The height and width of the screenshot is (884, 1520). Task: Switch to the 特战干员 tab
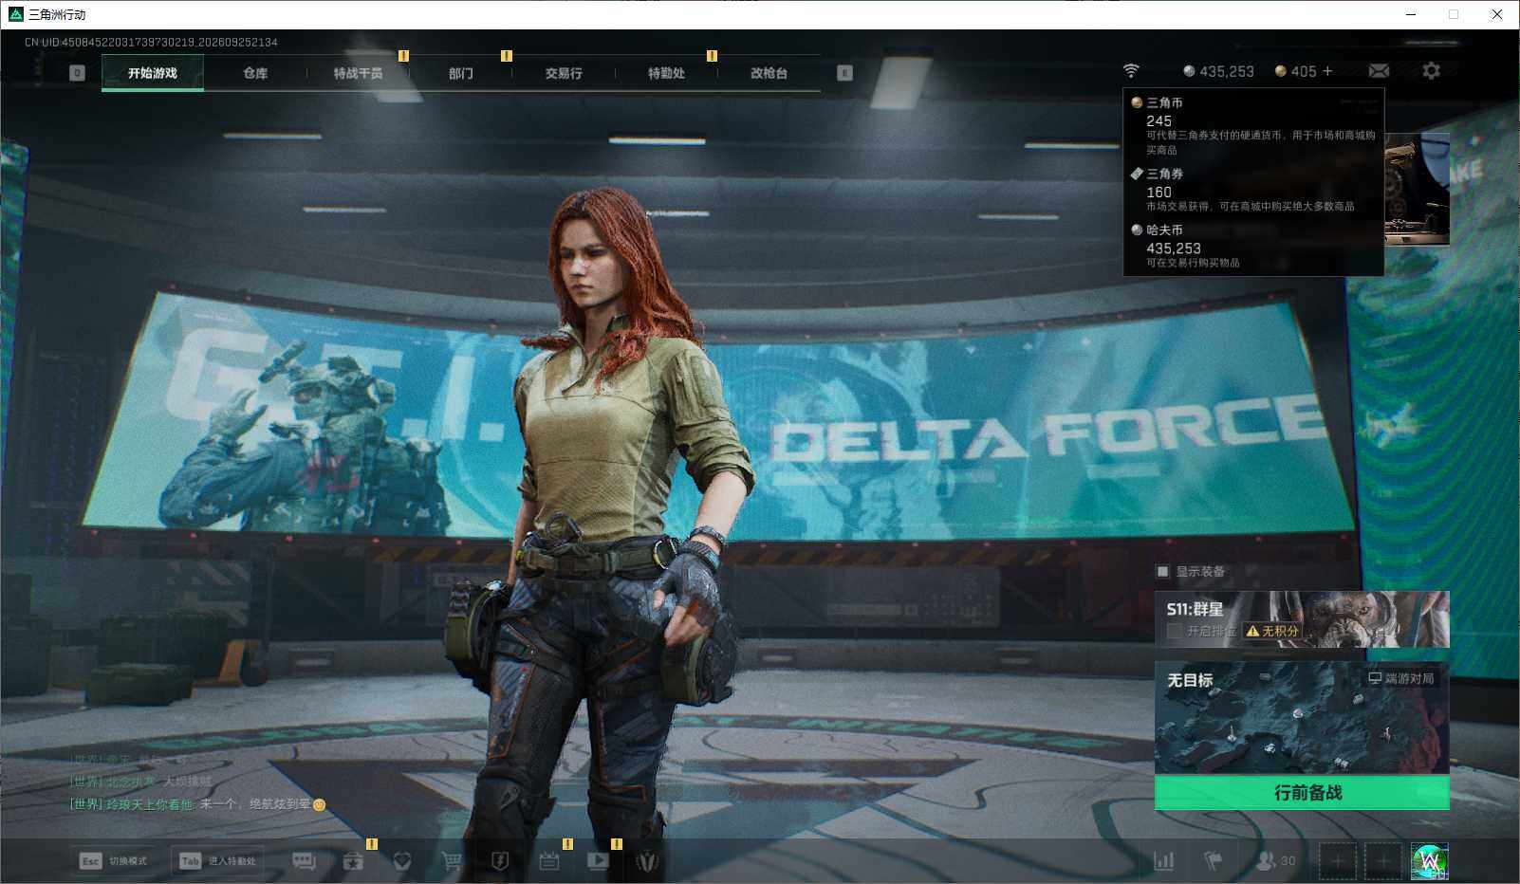point(358,73)
